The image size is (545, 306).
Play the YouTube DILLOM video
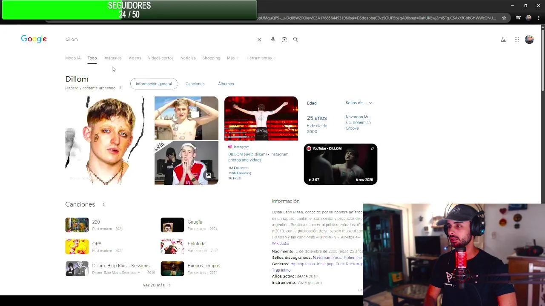coord(341,164)
